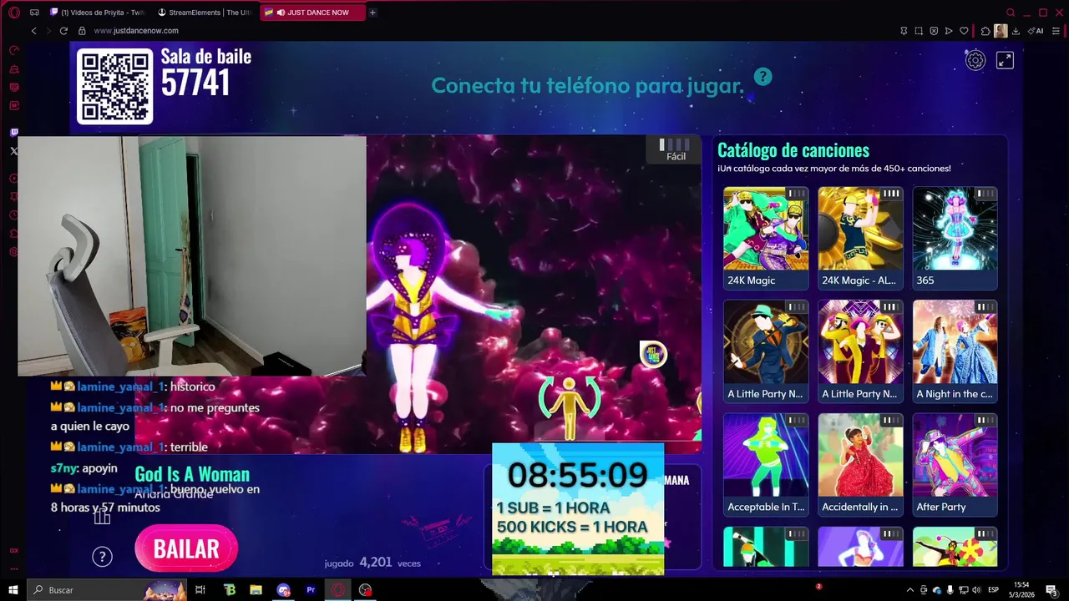Open Twitch in Opera sidebar
Viewport: 1069px width, 601px height.
(x=14, y=133)
